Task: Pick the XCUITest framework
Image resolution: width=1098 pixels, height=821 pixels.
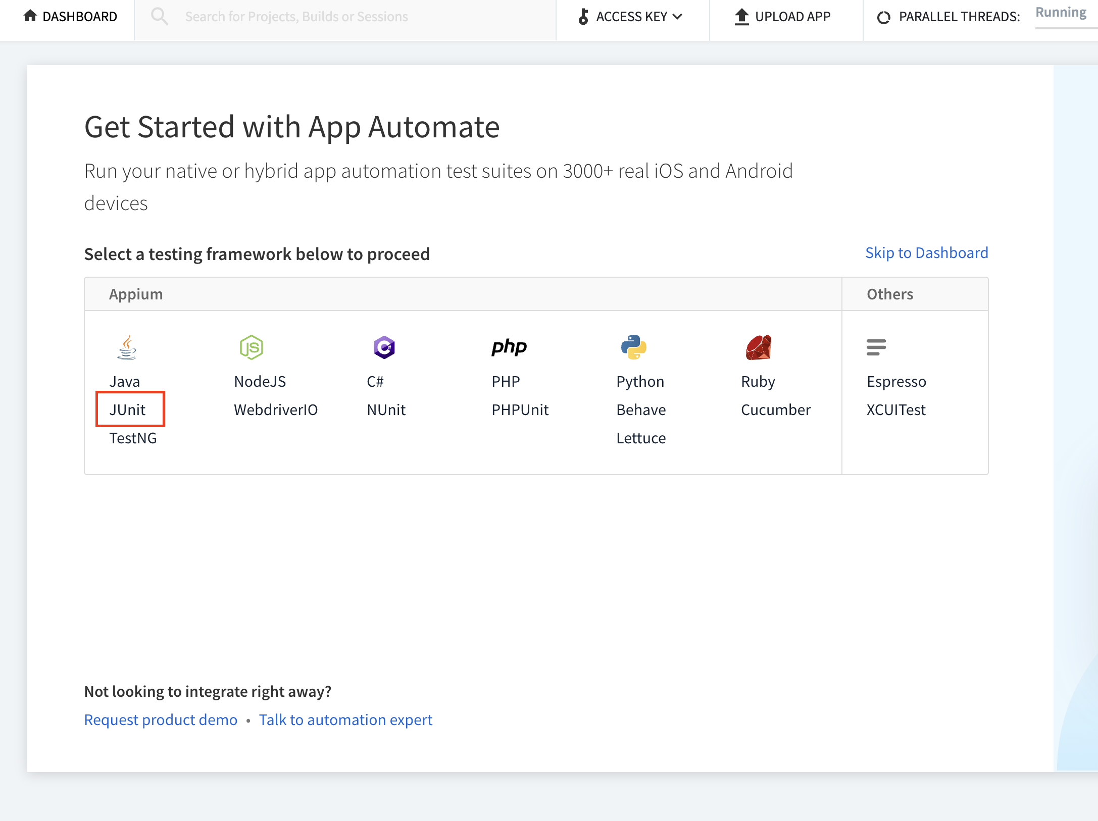Action: coord(896,409)
